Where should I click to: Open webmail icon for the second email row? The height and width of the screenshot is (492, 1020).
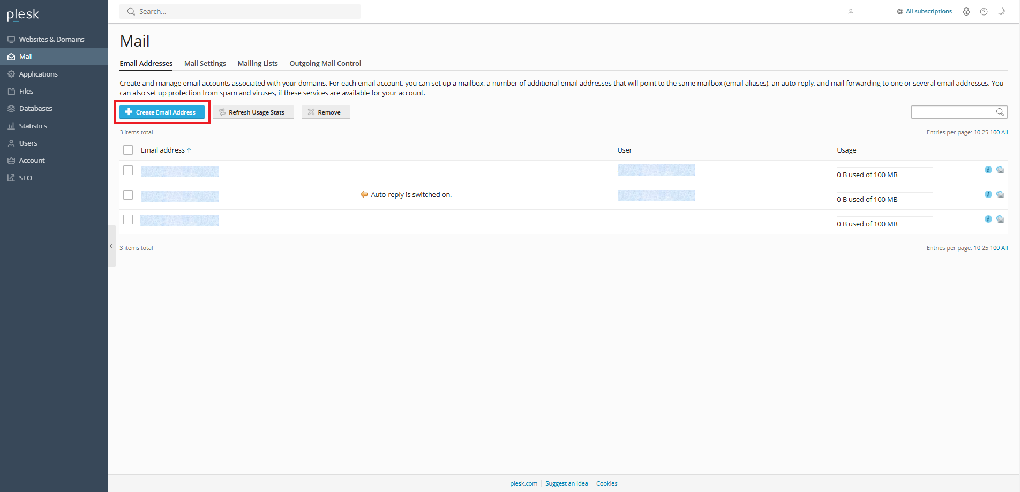tap(1000, 194)
